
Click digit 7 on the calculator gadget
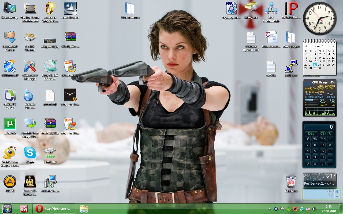pos(308,145)
